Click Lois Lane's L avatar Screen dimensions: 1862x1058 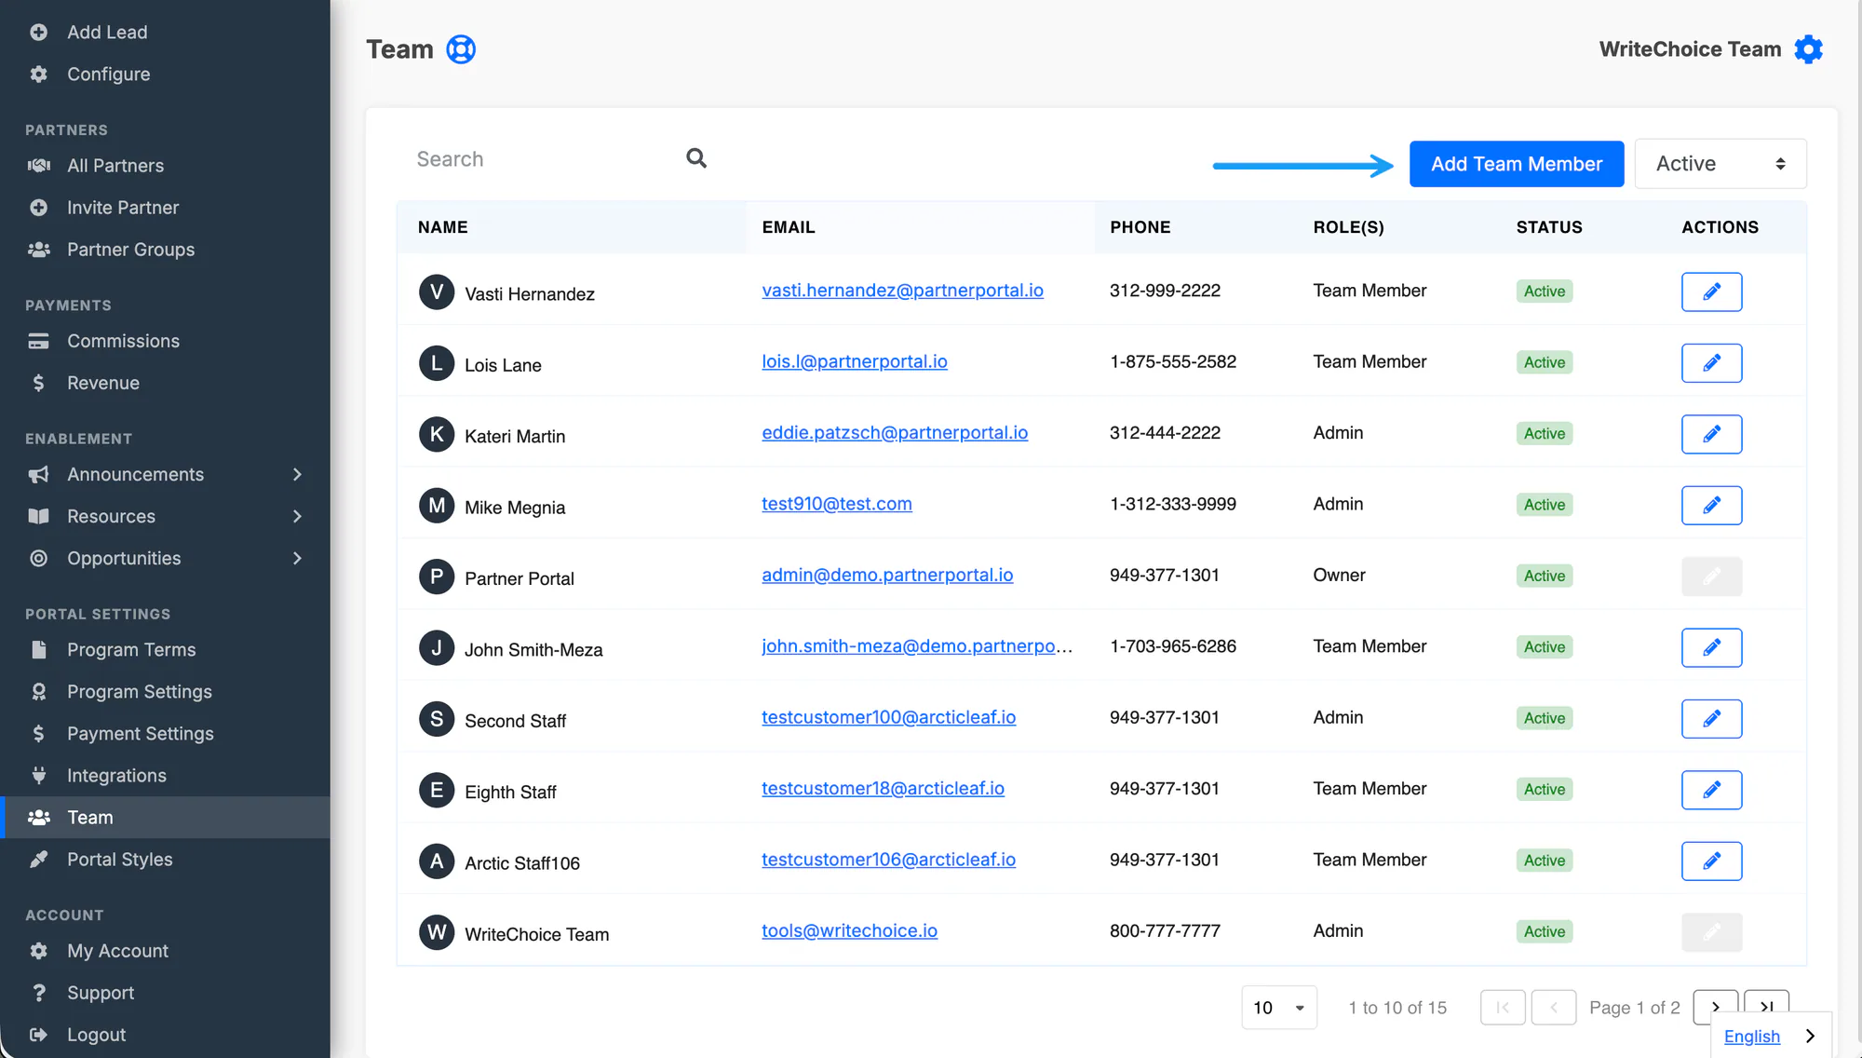(437, 363)
